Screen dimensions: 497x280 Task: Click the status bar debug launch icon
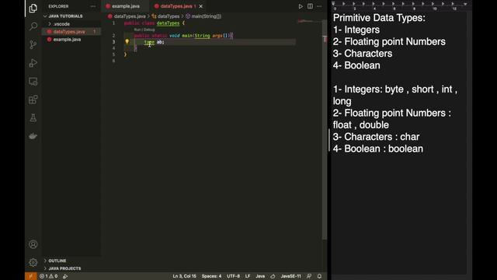(x=65, y=276)
